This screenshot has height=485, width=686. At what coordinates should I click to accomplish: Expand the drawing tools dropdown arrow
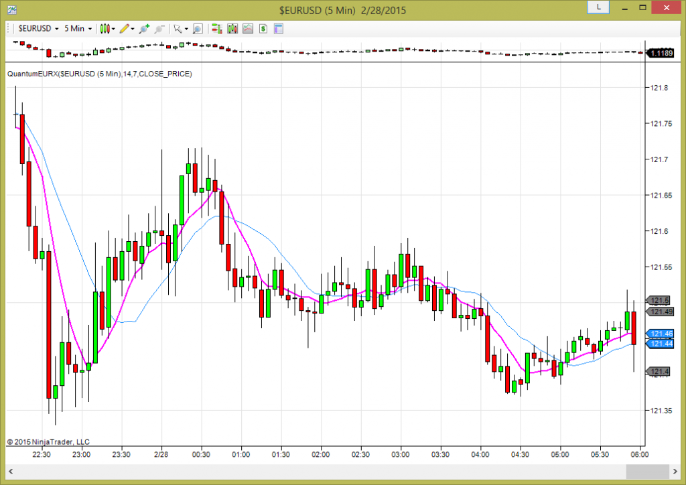(x=132, y=29)
